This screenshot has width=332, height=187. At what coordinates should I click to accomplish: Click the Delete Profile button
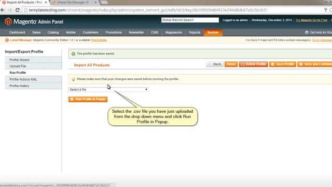(254, 64)
